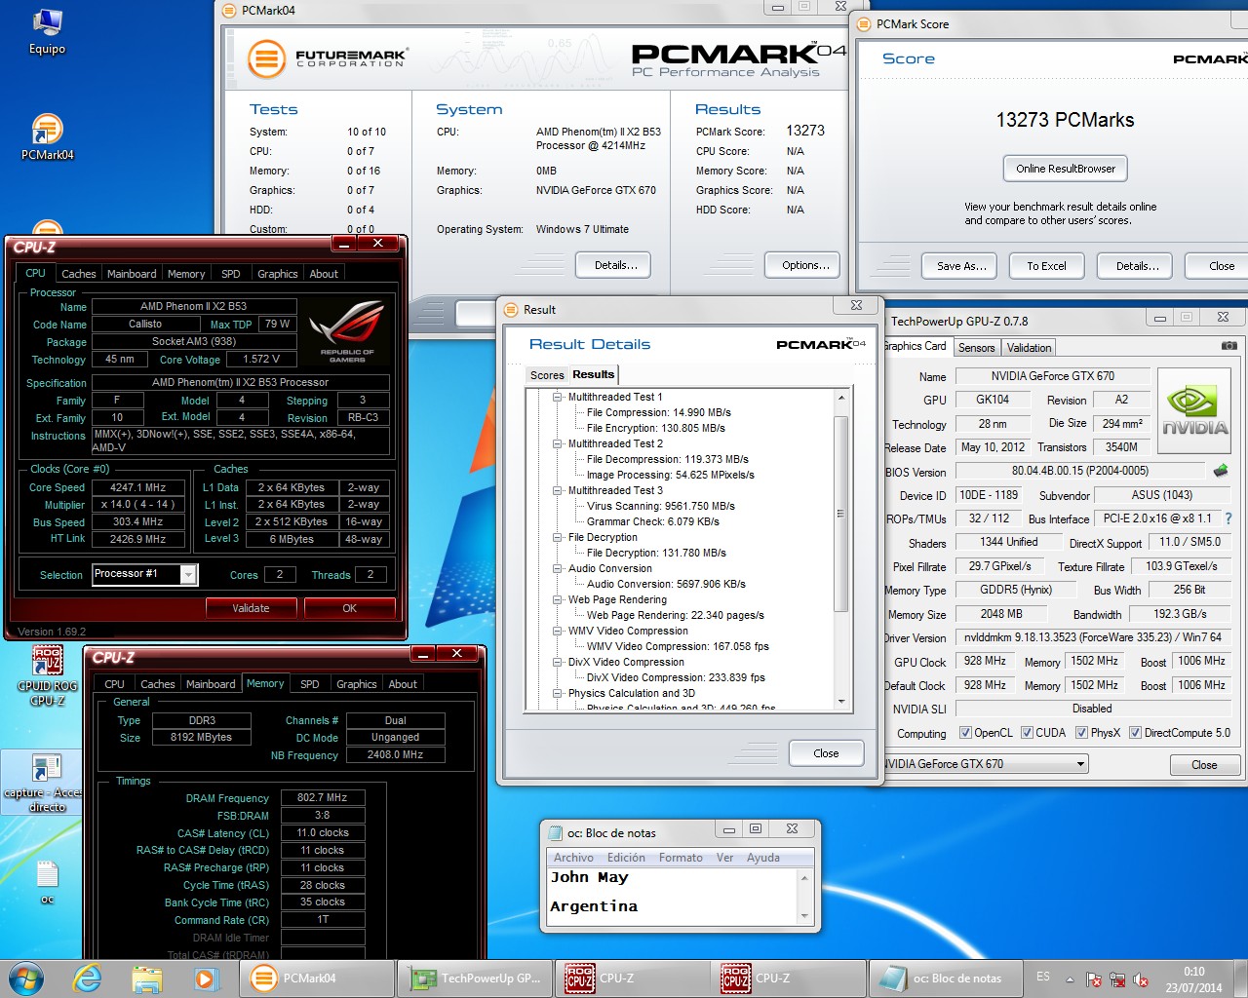
Task: Switch to Scores tab in Result window
Action: pos(547,375)
